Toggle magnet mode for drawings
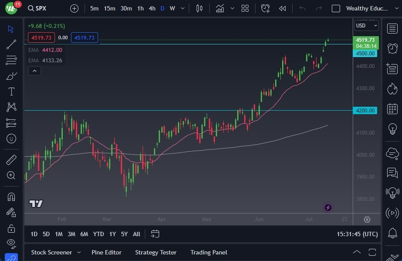Image resolution: width=402 pixels, height=261 pixels. point(11,197)
